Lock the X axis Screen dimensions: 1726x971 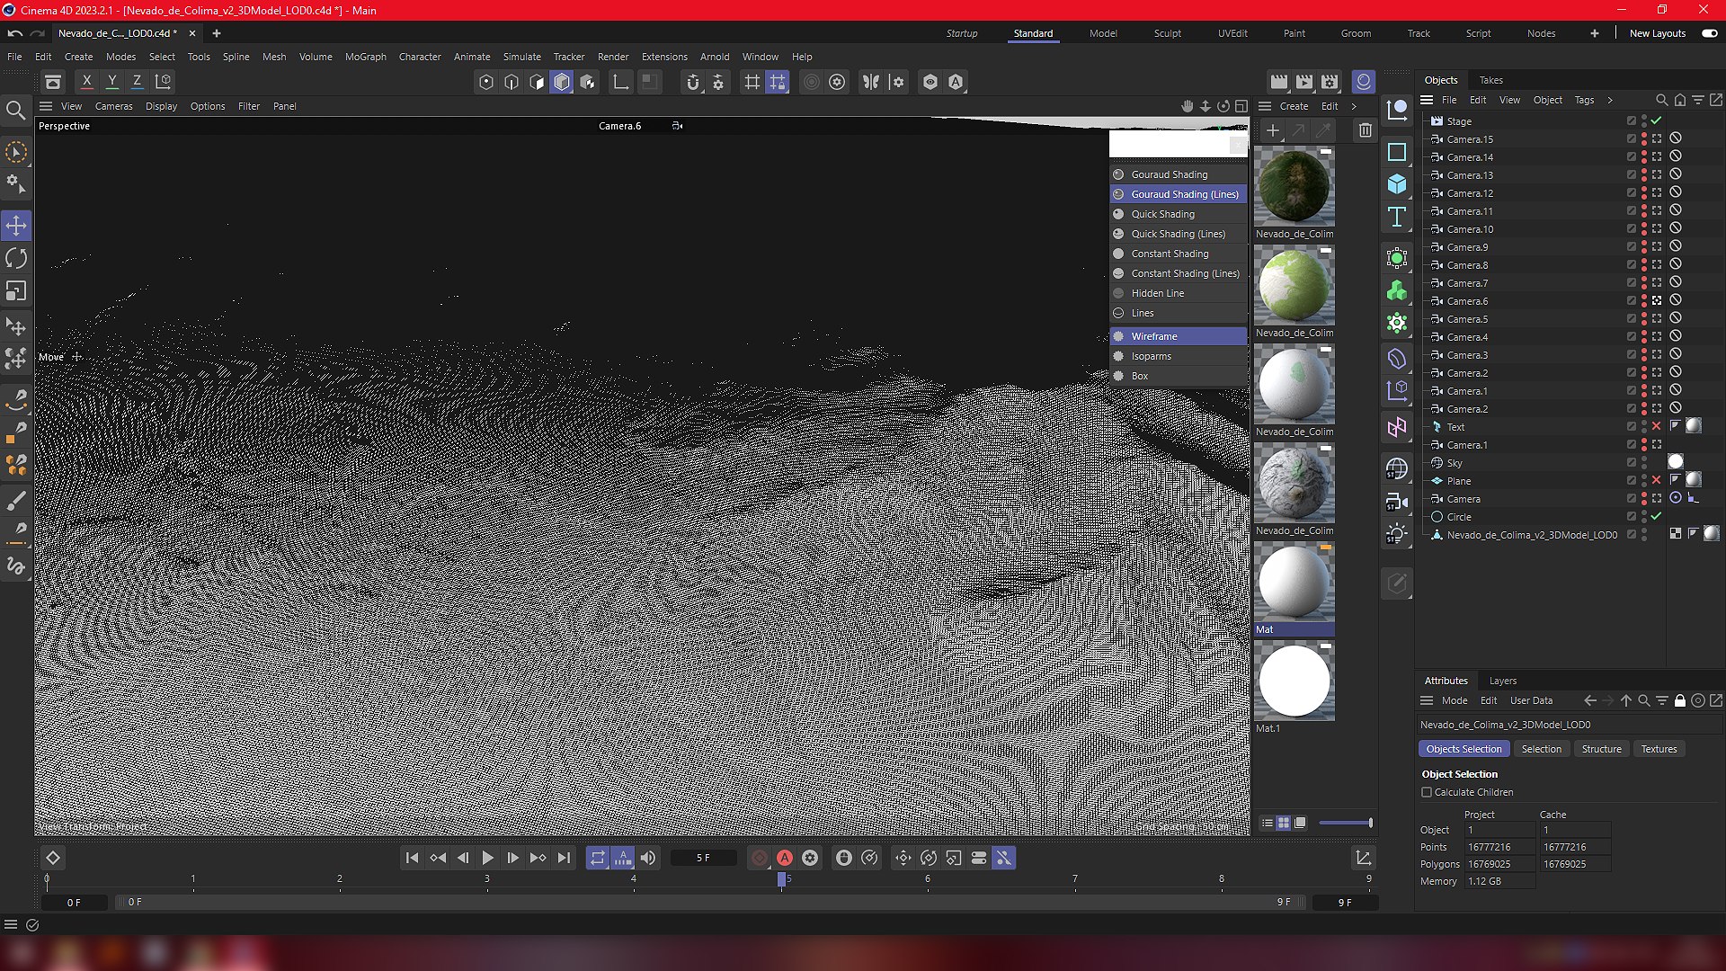click(87, 82)
